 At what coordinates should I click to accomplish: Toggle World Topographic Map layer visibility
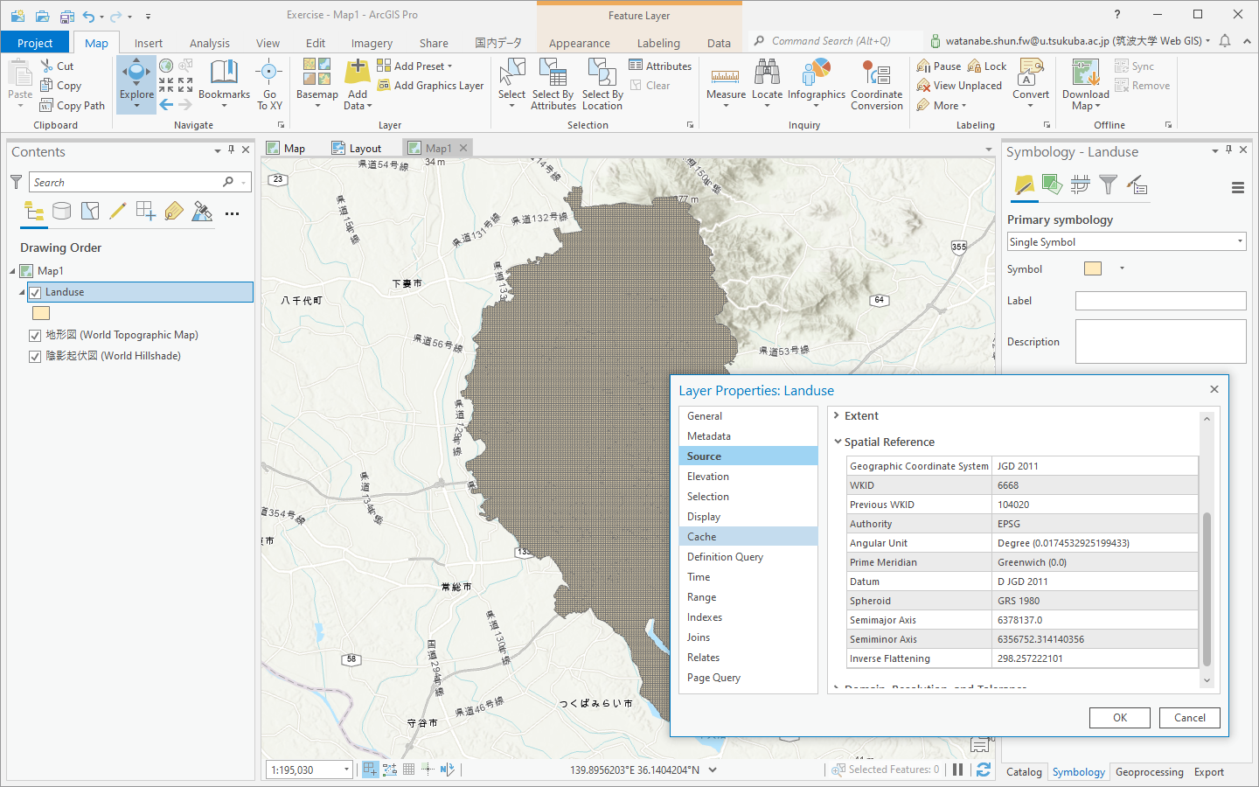[35, 335]
